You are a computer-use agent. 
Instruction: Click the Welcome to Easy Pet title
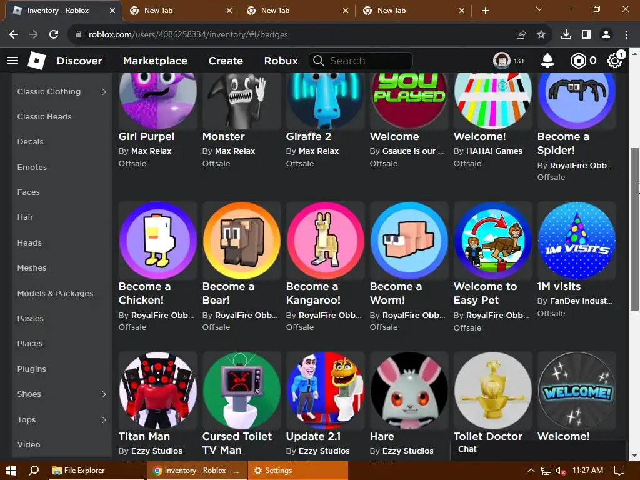pos(485,294)
